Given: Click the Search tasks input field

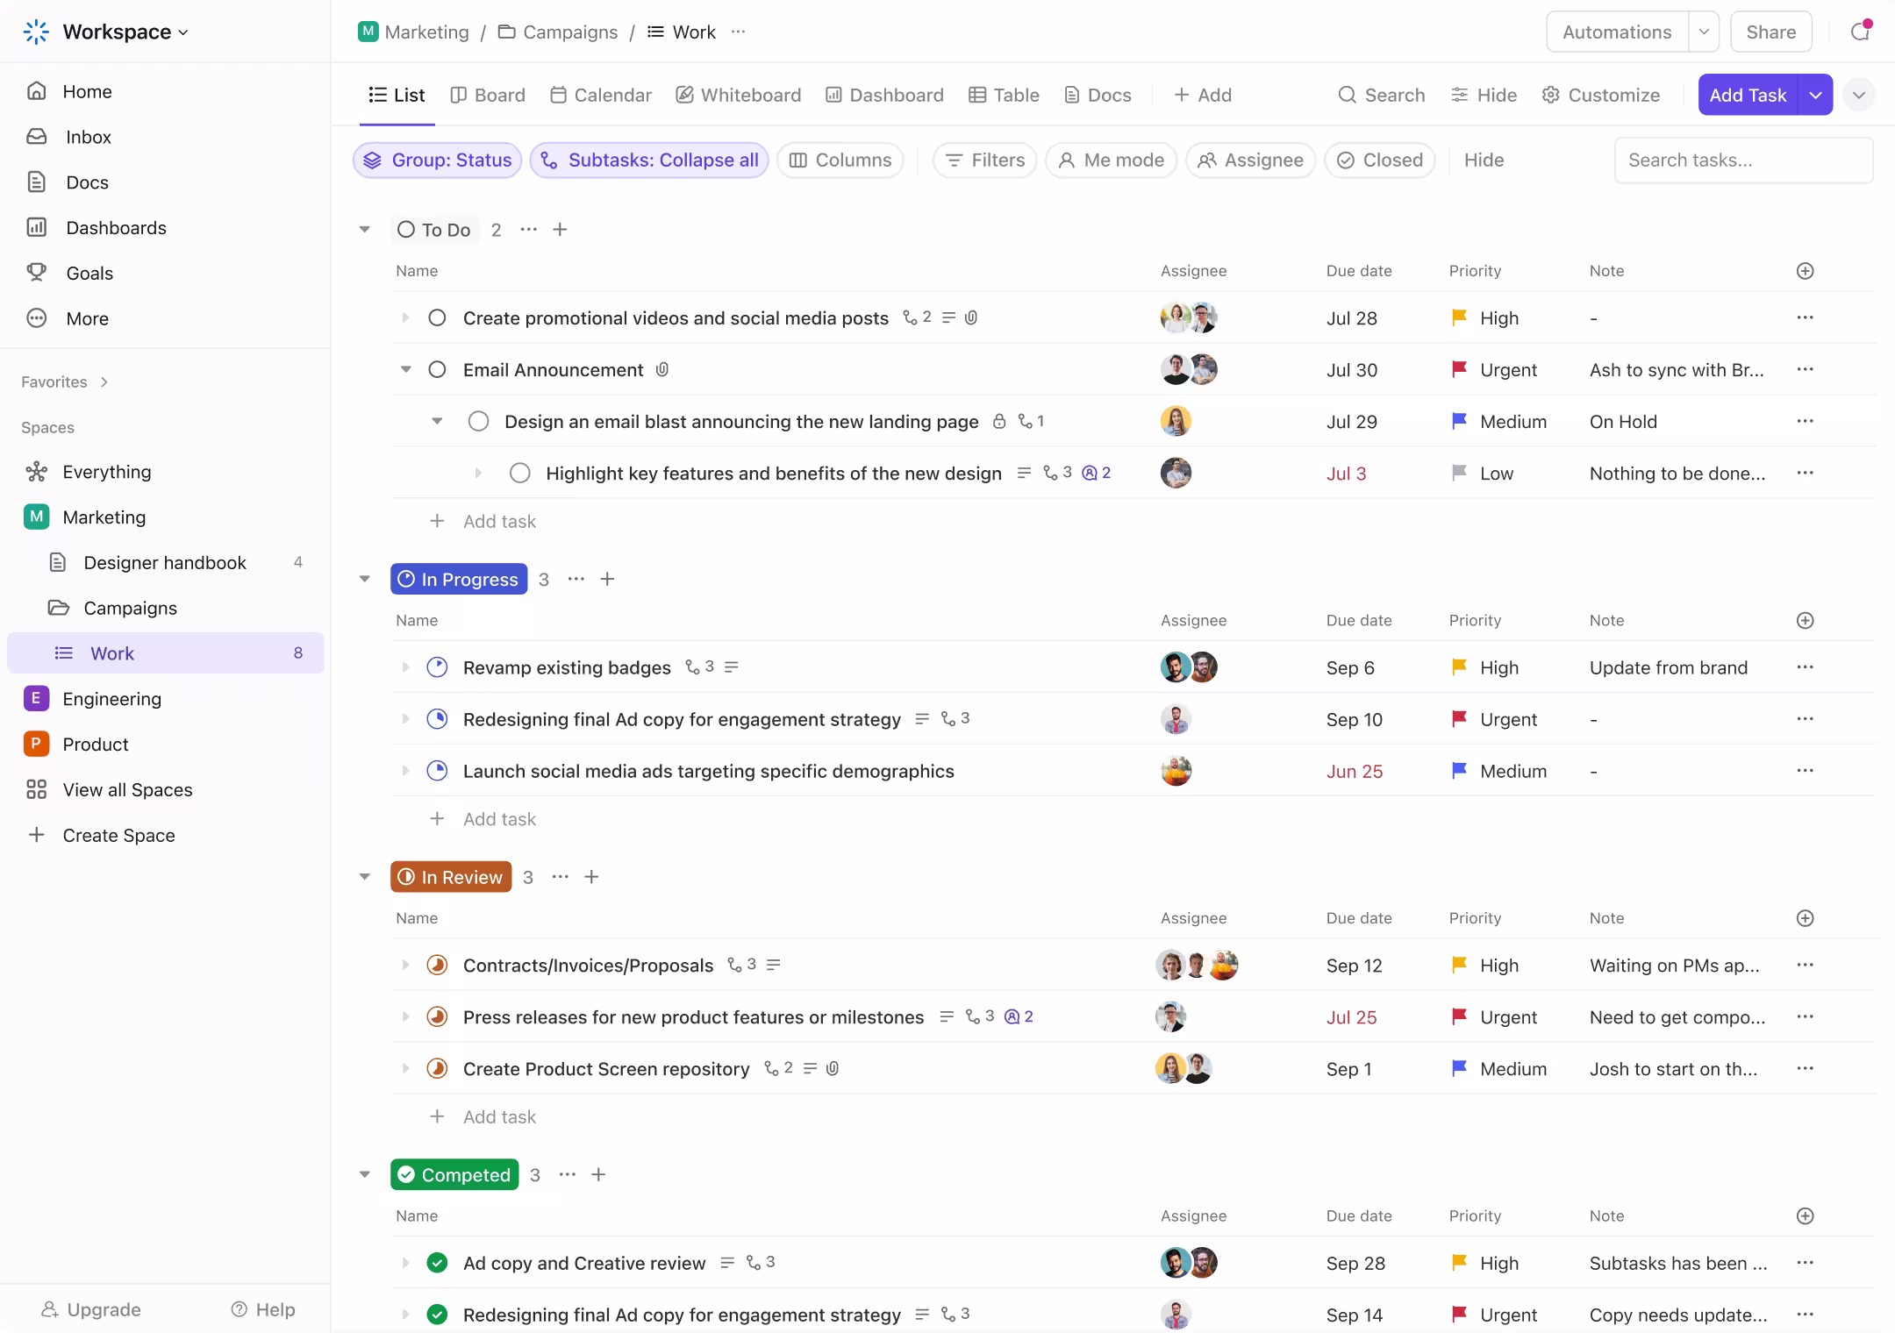Looking at the screenshot, I should click(x=1743, y=160).
